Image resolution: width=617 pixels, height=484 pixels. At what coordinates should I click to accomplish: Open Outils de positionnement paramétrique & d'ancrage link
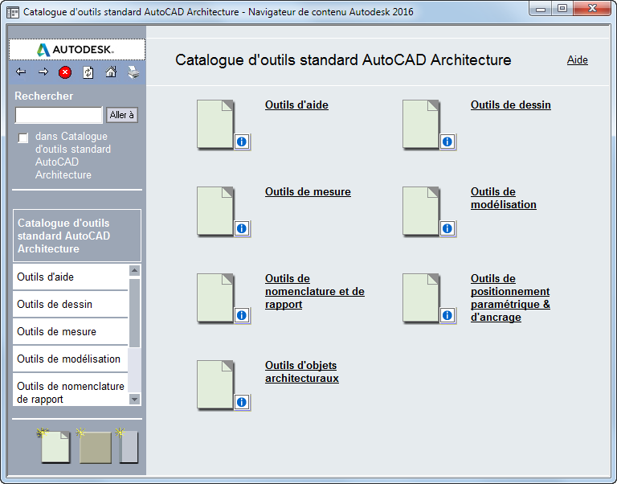tap(510, 297)
